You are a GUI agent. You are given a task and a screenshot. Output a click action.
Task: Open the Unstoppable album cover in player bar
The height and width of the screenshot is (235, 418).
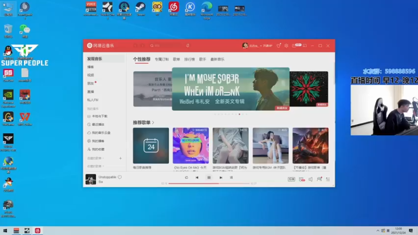pos(90,179)
